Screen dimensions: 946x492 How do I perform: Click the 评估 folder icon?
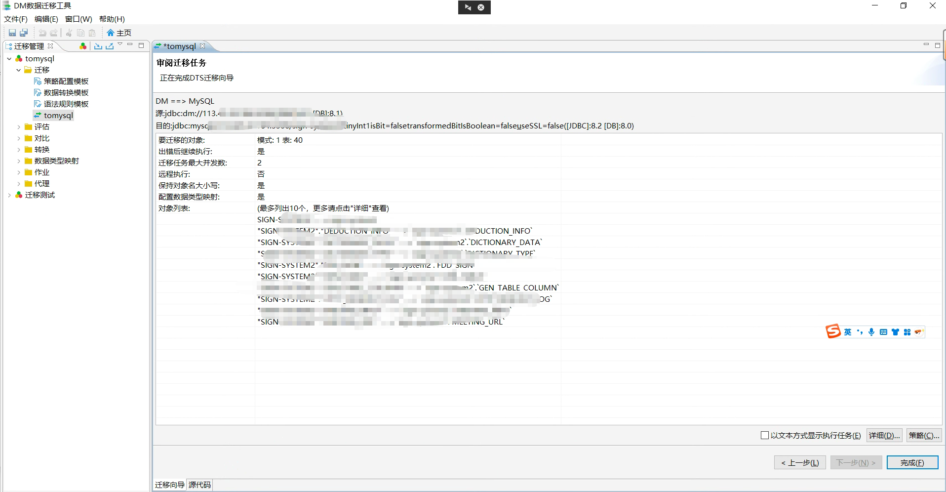[29, 127]
